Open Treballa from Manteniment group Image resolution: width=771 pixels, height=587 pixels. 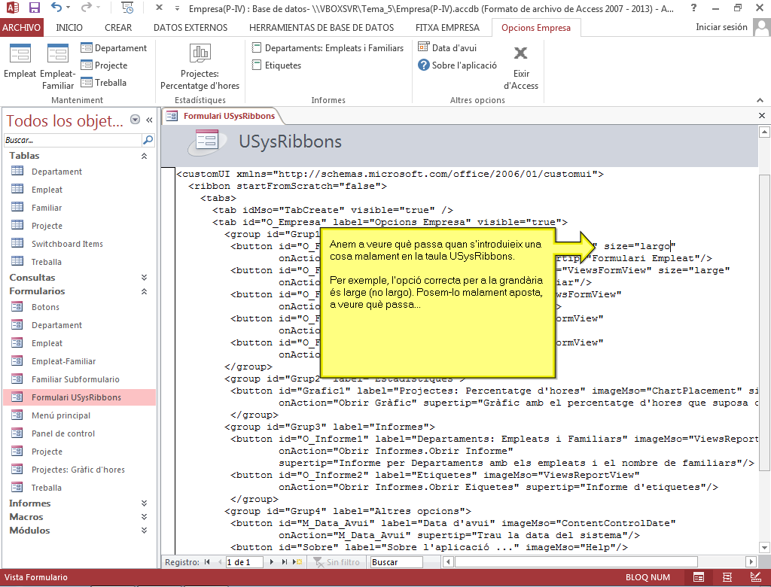click(x=103, y=82)
